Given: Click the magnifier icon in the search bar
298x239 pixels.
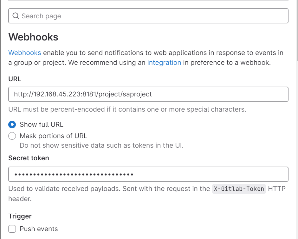Looking at the screenshot, I should pyautogui.click(x=16, y=16).
